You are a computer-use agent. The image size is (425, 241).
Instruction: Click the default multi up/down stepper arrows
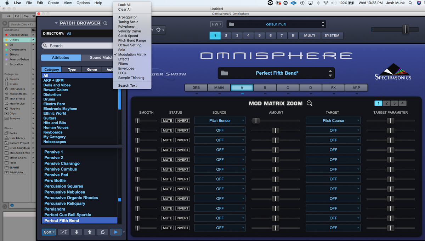(323, 24)
